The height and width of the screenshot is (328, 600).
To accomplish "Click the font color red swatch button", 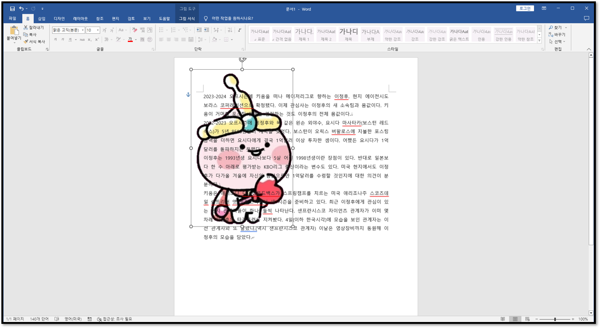I will pyautogui.click(x=130, y=40).
